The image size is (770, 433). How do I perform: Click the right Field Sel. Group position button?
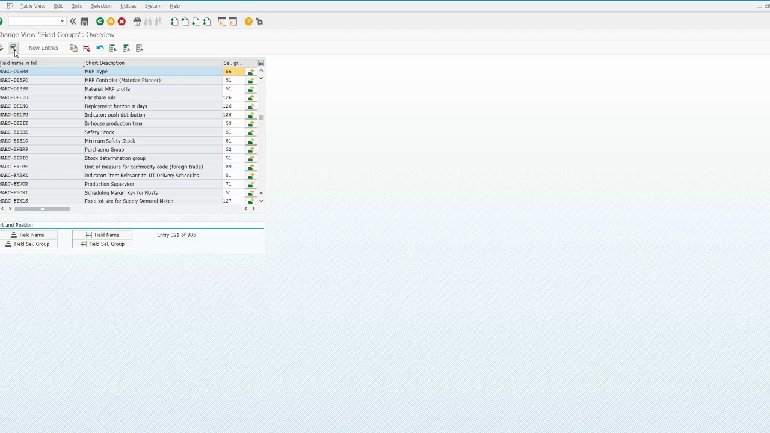[102, 244]
